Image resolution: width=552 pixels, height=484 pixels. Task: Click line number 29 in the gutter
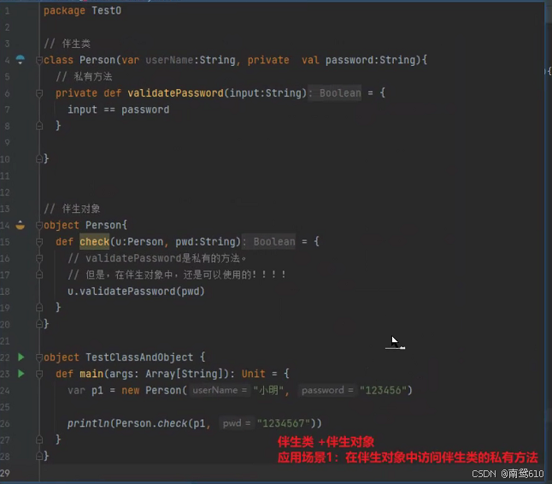coord(5,473)
